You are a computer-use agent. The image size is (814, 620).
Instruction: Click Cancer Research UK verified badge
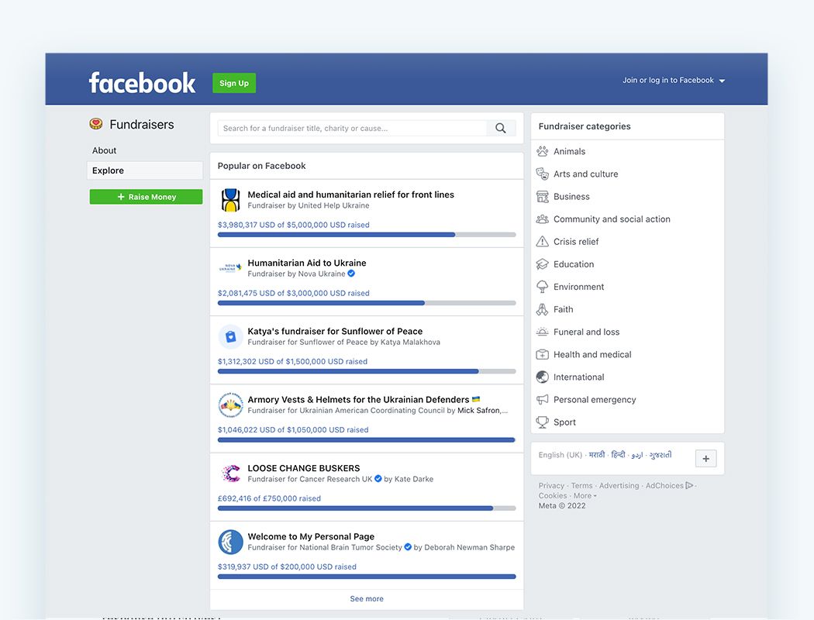(378, 479)
